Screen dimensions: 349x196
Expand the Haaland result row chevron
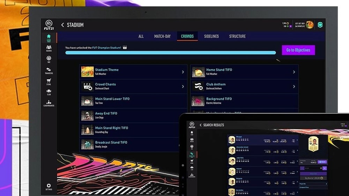click(x=297, y=172)
